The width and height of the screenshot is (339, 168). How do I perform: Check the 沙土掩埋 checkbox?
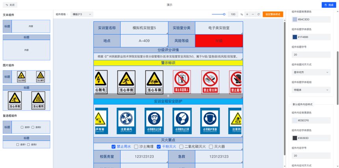136,147
